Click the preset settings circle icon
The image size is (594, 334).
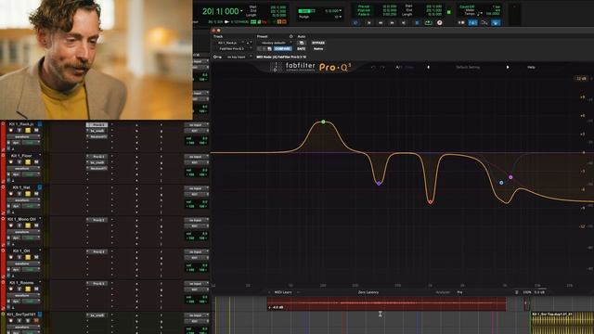pyautogui.click(x=291, y=36)
